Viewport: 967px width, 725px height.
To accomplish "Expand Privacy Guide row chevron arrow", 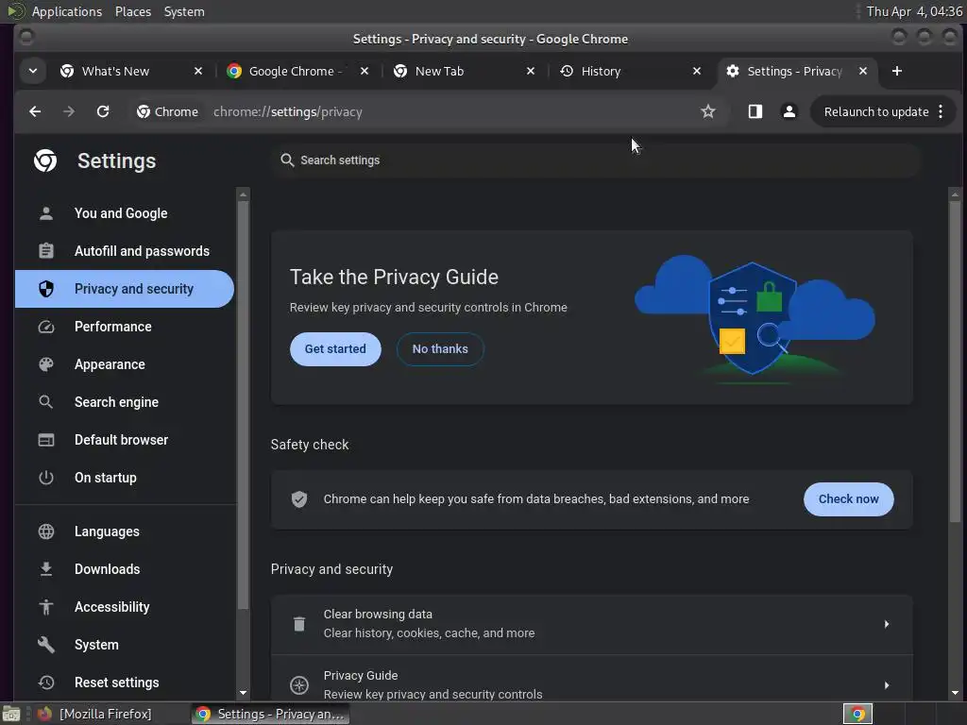I will (x=886, y=685).
